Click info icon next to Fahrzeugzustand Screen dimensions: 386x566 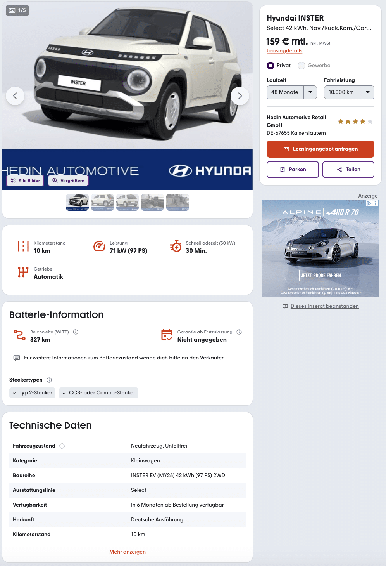[x=62, y=446]
